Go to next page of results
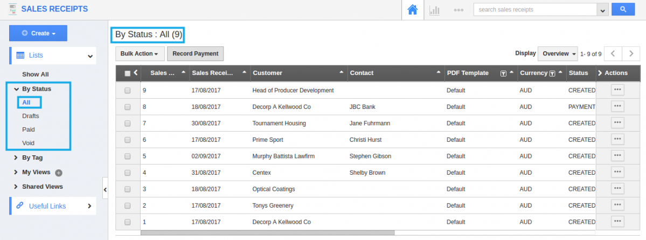This screenshot has width=646, height=240. [x=631, y=54]
